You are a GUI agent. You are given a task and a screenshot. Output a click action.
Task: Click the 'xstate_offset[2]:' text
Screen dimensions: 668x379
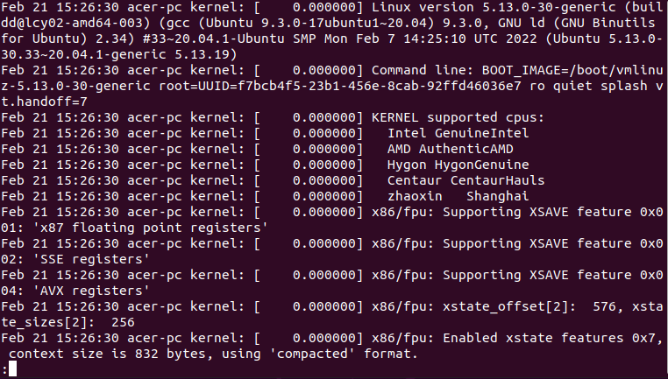[509, 306]
